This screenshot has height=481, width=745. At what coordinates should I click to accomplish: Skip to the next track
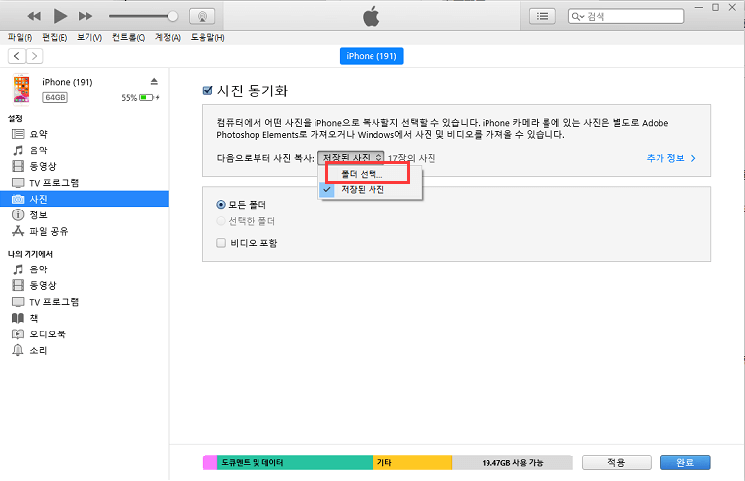pos(86,16)
